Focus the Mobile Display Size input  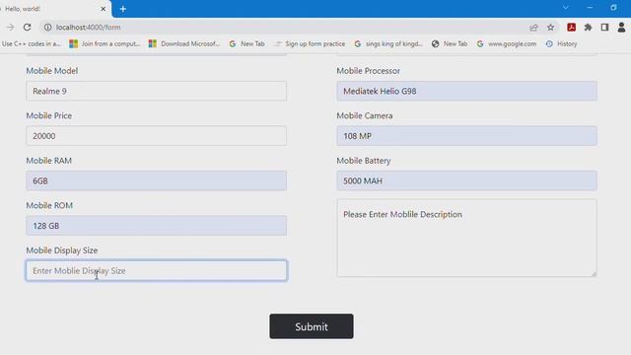point(157,270)
